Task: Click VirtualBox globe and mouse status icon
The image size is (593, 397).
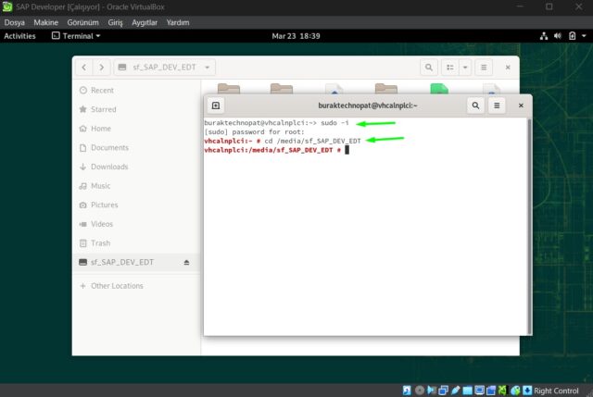Action: (x=515, y=391)
